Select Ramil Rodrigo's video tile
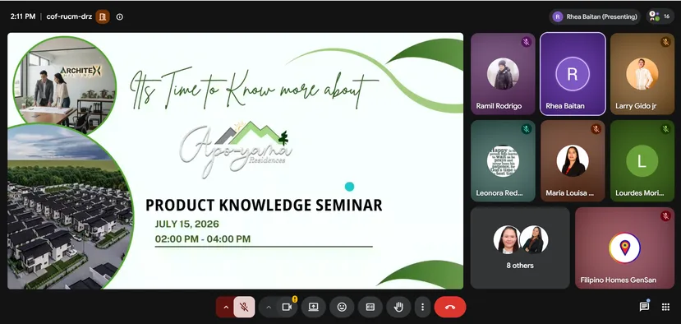Image resolution: width=681 pixels, height=324 pixels. pyautogui.click(x=503, y=74)
